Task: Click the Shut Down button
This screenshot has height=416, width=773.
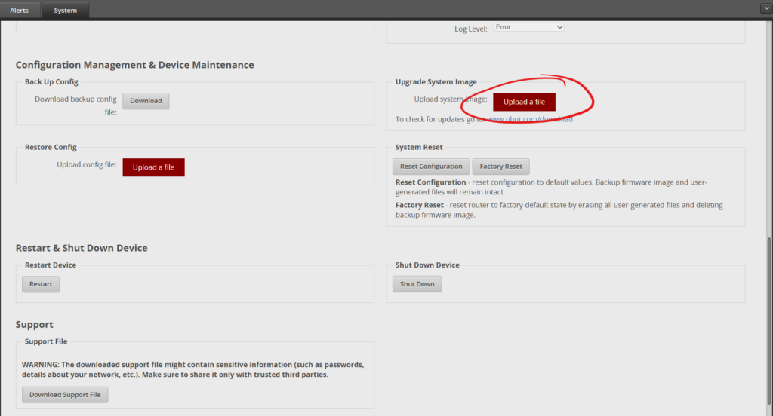Action: [417, 284]
